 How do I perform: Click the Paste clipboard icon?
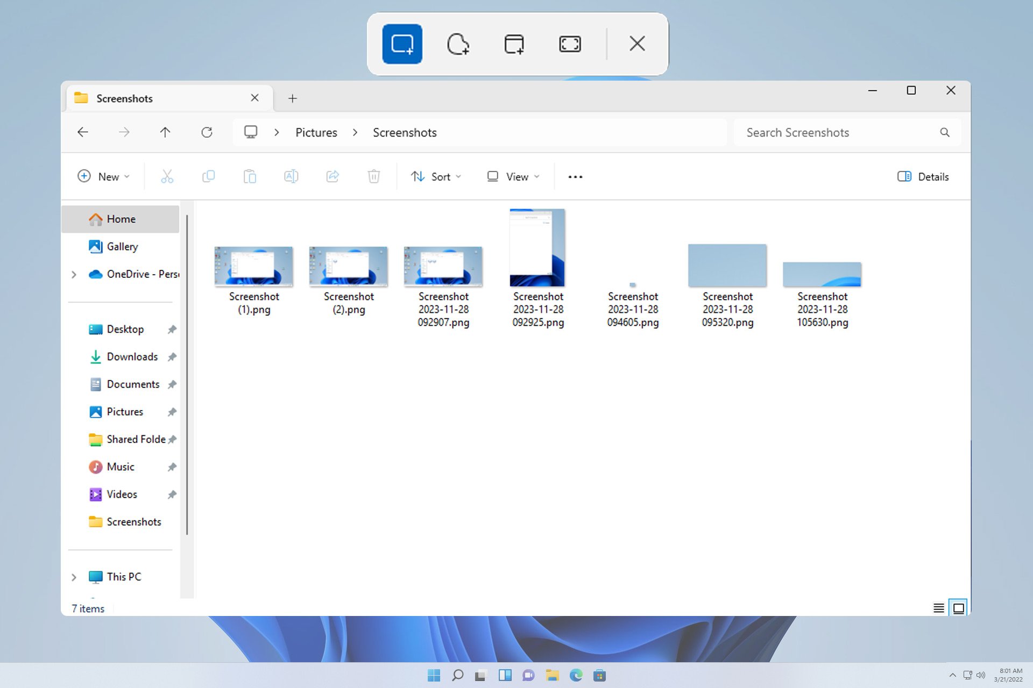click(x=250, y=176)
